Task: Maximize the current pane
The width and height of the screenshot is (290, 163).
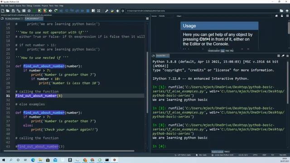Action: [99, 11]
